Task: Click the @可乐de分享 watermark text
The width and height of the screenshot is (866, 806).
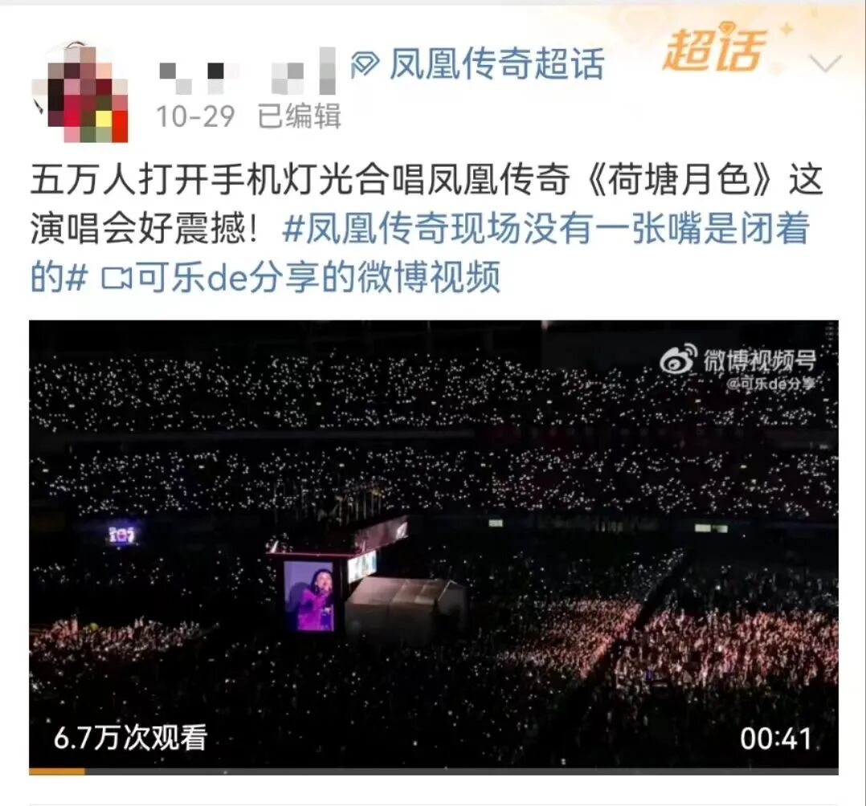Action: pyautogui.click(x=770, y=384)
